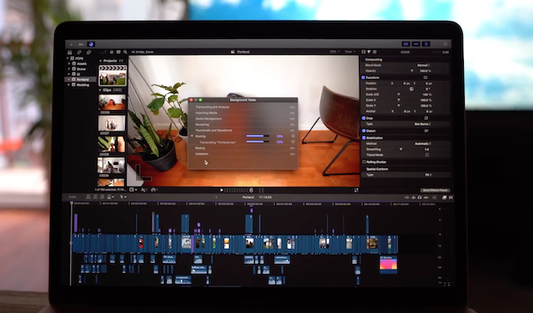Show the Titles and Generators sidebar icon
The height and width of the screenshot is (313, 533).
click(x=88, y=52)
